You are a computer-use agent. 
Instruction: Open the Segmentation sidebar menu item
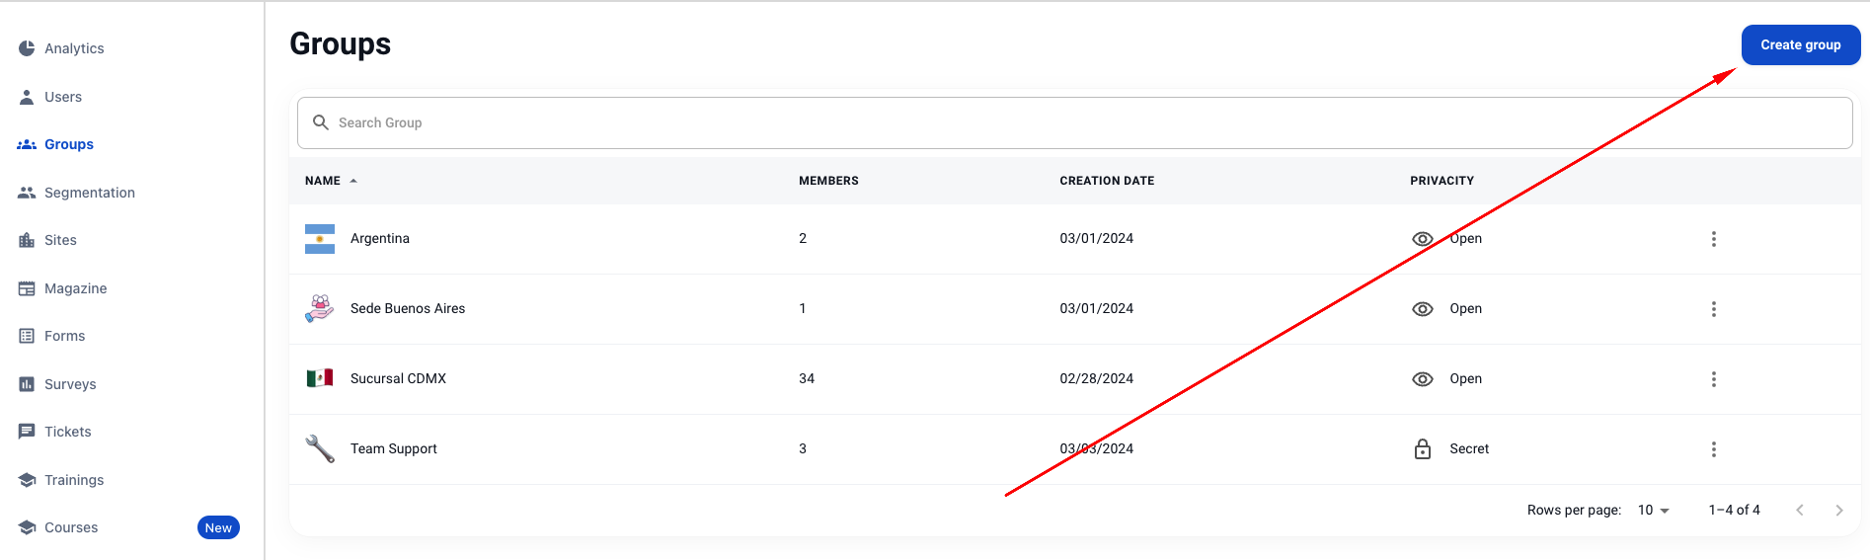[x=89, y=193]
